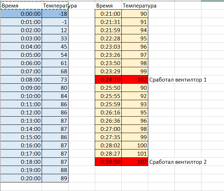Click the cell with temperature -18
This screenshot has width=224, height=191.
(55, 14)
